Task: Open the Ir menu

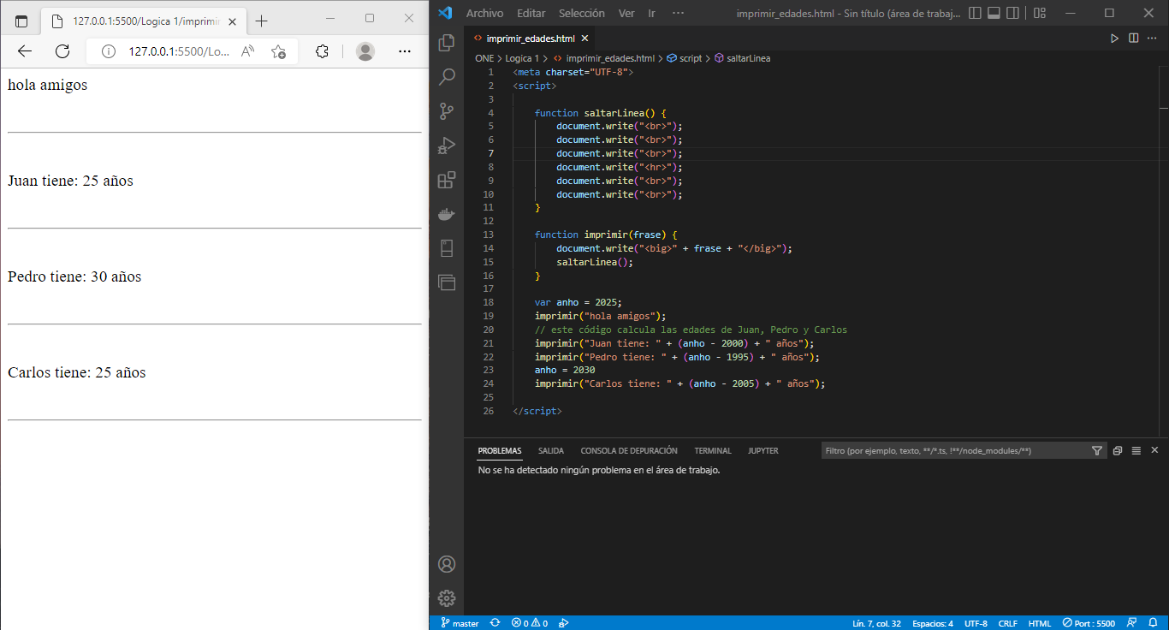Action: point(652,13)
